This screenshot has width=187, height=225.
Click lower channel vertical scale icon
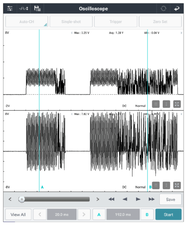pyautogui.click(x=166, y=185)
